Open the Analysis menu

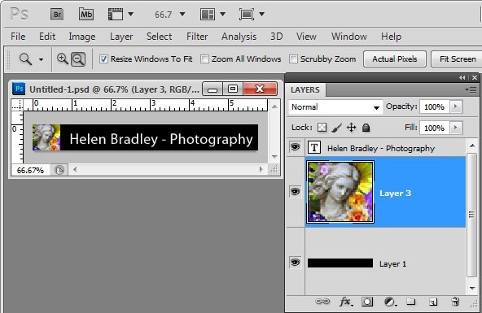point(239,37)
